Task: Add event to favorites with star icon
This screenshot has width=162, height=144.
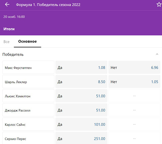Action: (159, 5)
